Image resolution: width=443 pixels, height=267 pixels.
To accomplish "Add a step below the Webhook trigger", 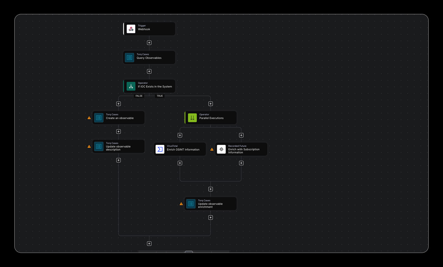I will tap(149, 43).
